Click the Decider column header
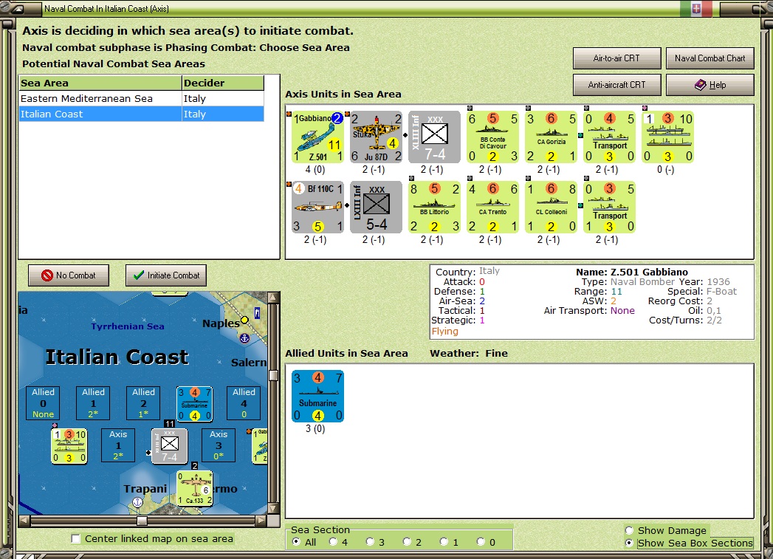This screenshot has height=559, width=773. click(x=223, y=83)
